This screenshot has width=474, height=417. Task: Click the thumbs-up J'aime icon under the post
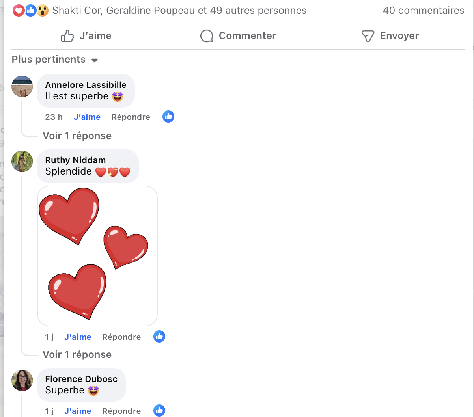[67, 36]
